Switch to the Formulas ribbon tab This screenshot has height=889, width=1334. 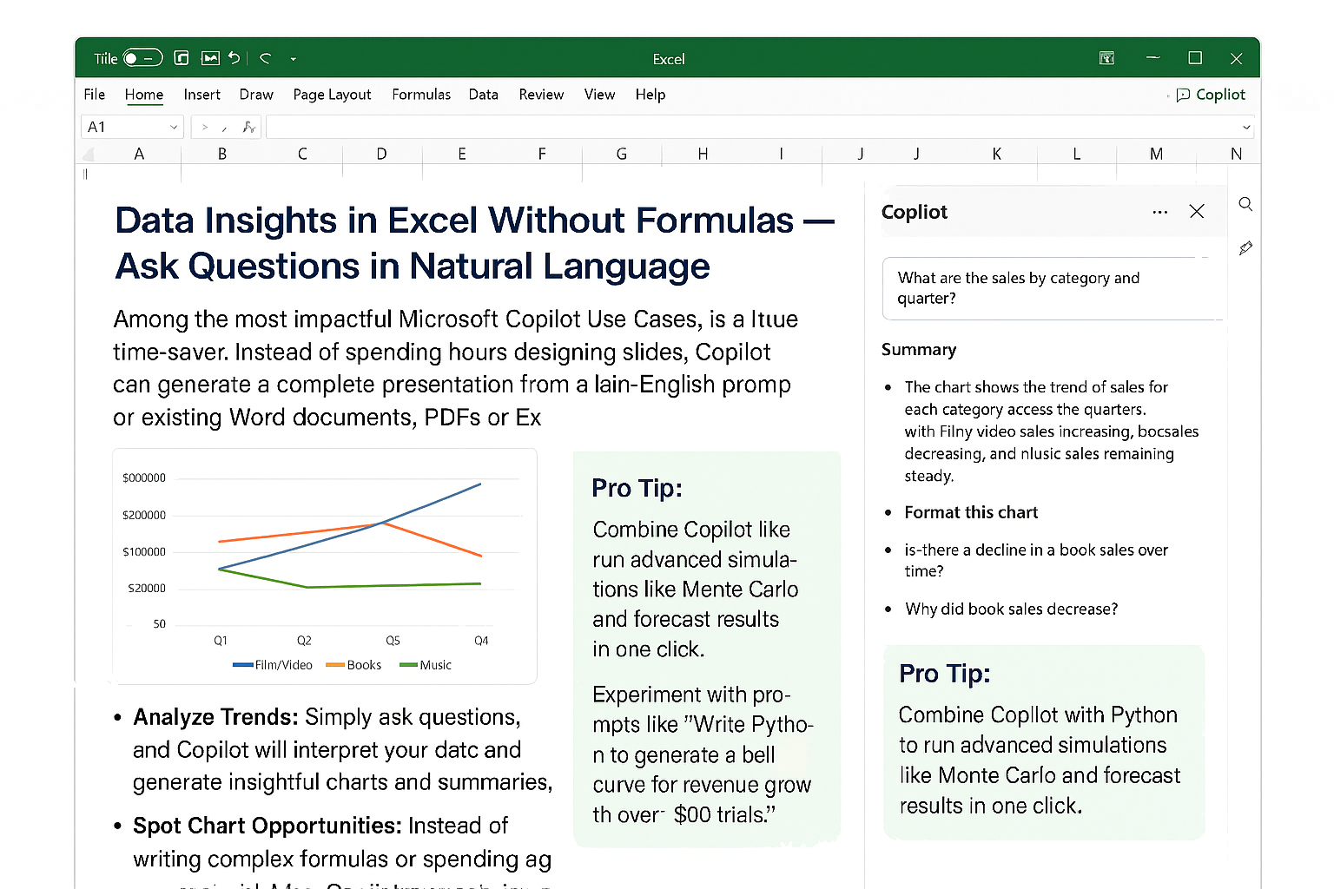(420, 95)
